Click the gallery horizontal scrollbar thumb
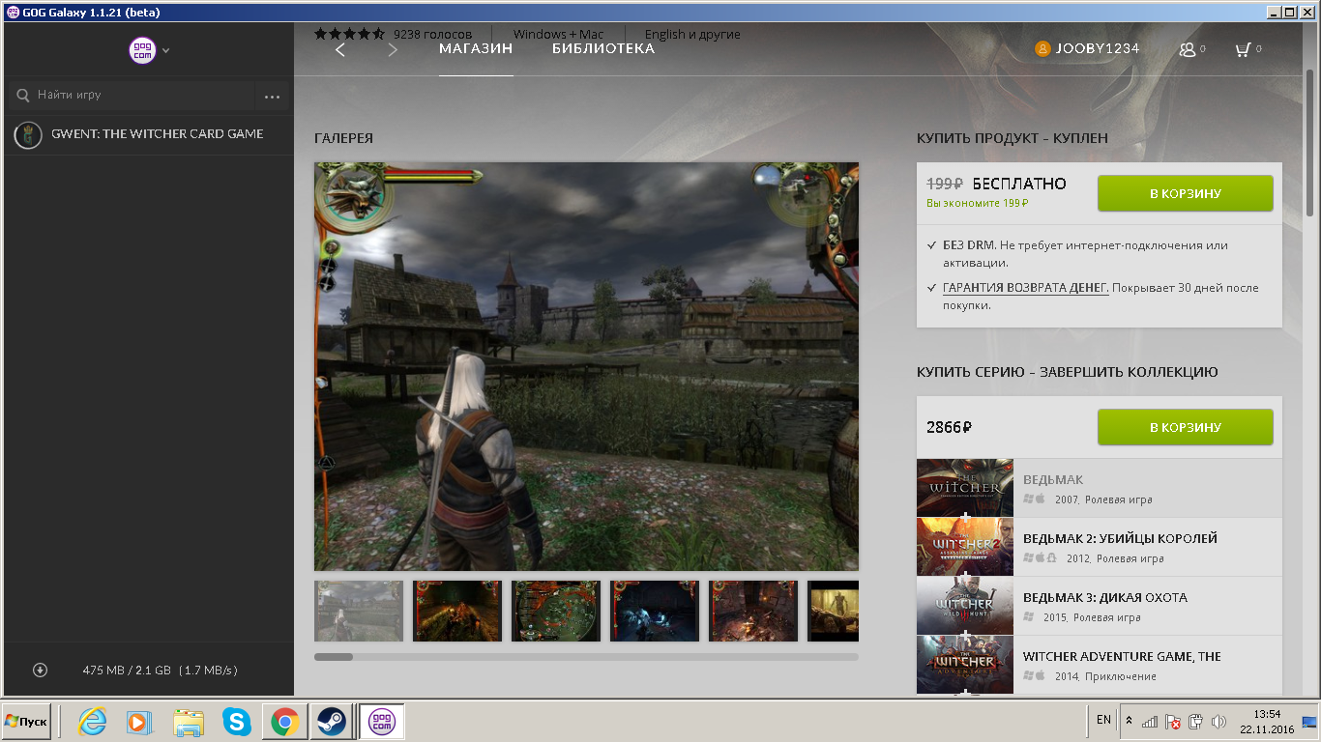The height and width of the screenshot is (742, 1321). click(x=334, y=657)
